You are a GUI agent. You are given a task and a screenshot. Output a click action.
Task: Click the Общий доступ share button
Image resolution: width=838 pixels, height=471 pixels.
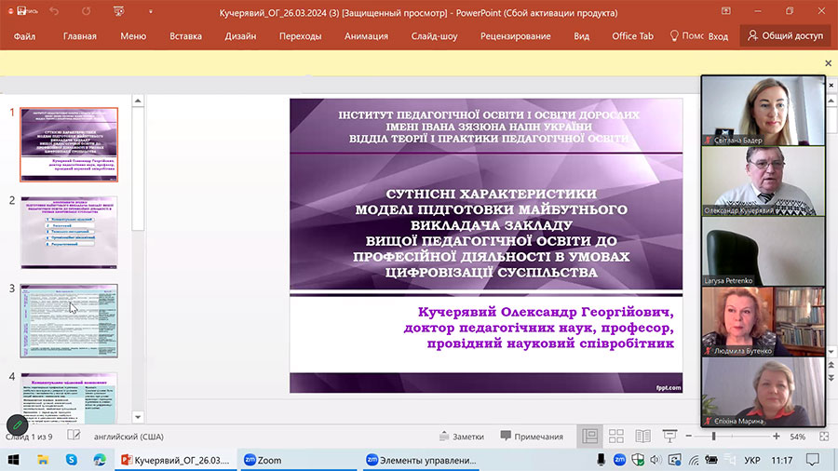(x=785, y=36)
